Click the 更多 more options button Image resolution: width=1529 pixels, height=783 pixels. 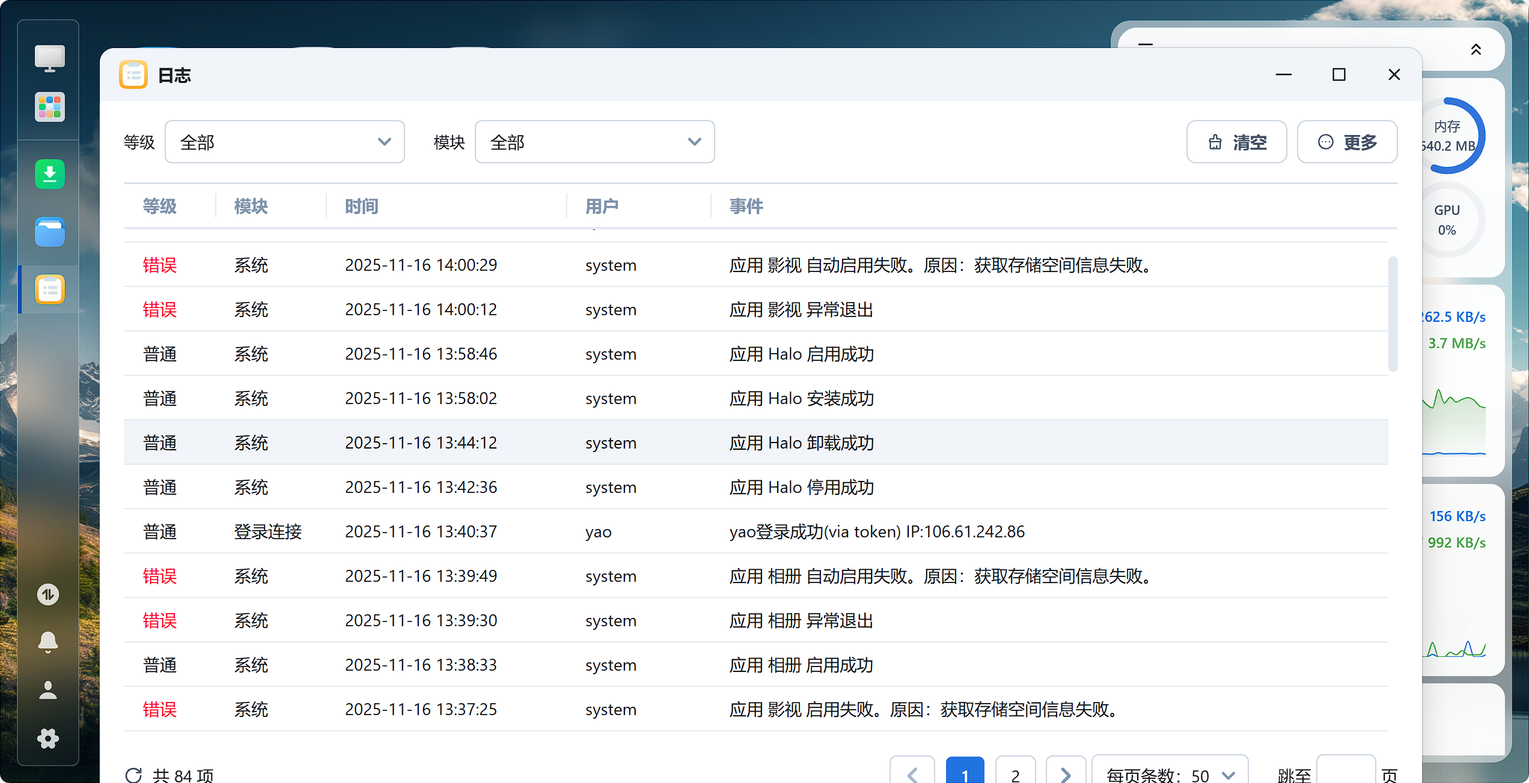point(1347,142)
